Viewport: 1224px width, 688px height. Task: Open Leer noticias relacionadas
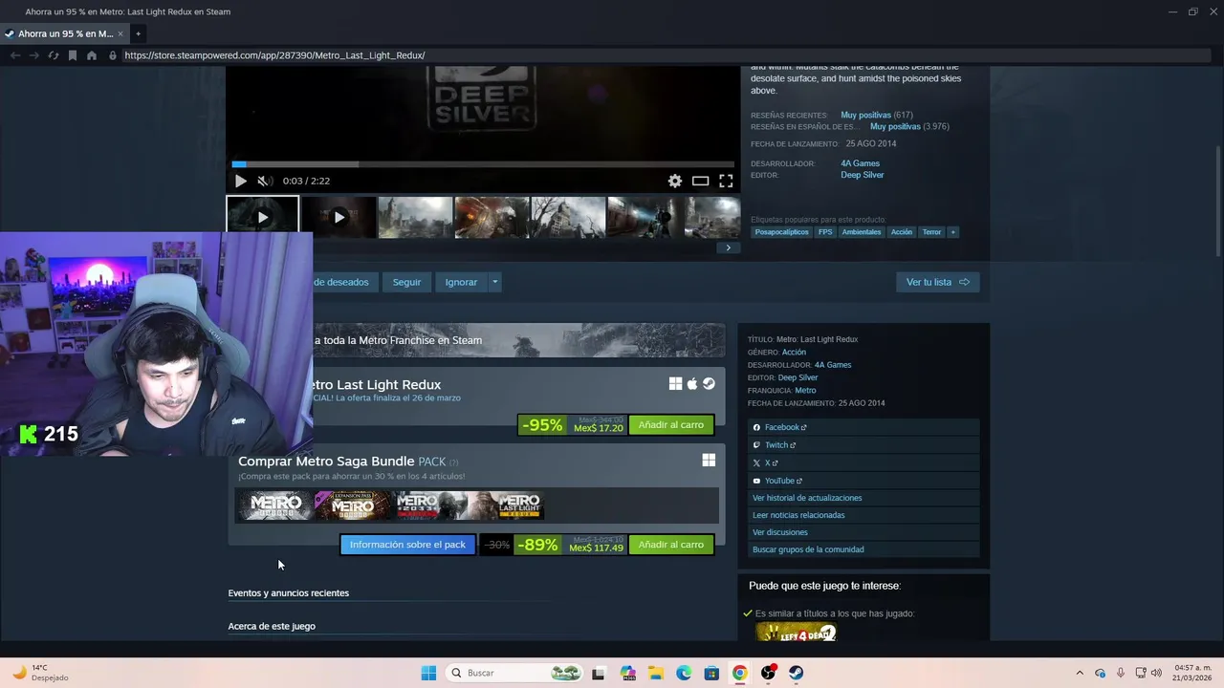coord(863,515)
